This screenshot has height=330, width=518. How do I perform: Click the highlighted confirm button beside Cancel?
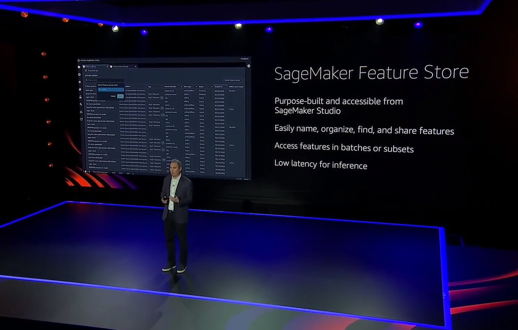coord(120,96)
